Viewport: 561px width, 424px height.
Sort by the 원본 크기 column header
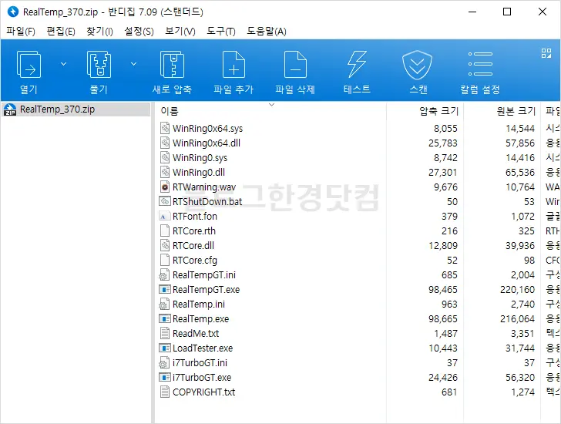click(516, 111)
